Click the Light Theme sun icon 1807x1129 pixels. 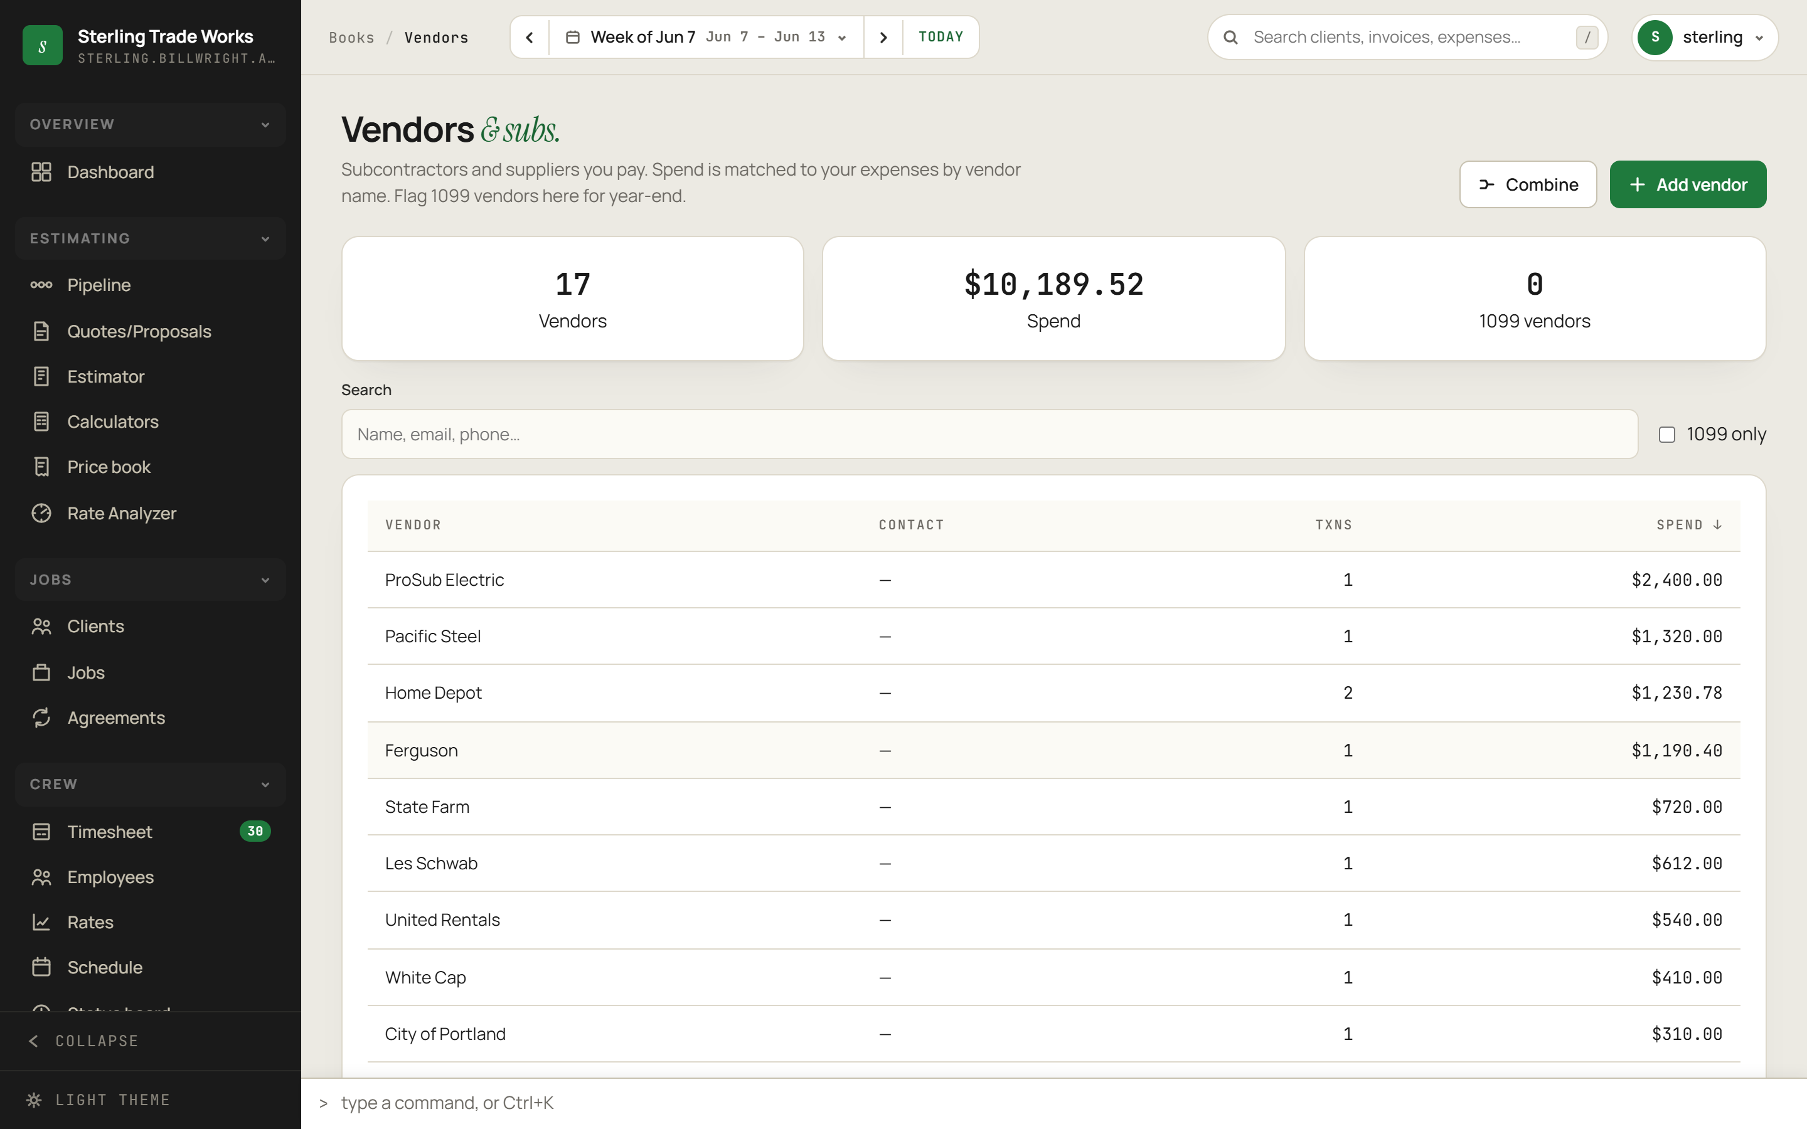(34, 1099)
